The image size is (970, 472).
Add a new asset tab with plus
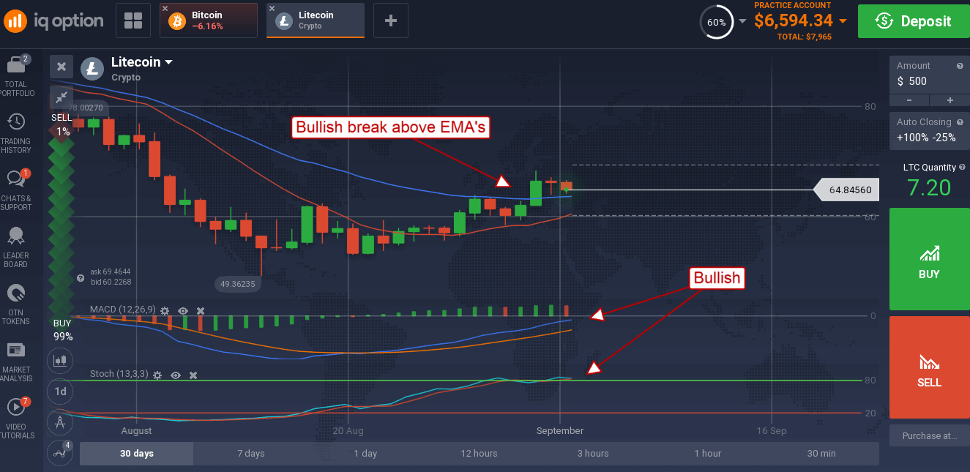pos(391,20)
